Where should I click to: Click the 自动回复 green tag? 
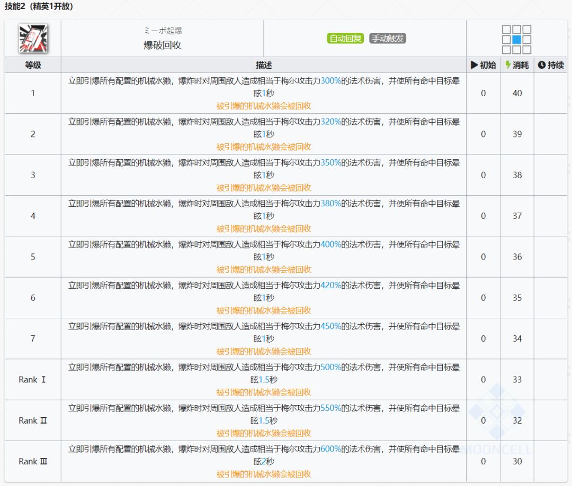(x=345, y=38)
